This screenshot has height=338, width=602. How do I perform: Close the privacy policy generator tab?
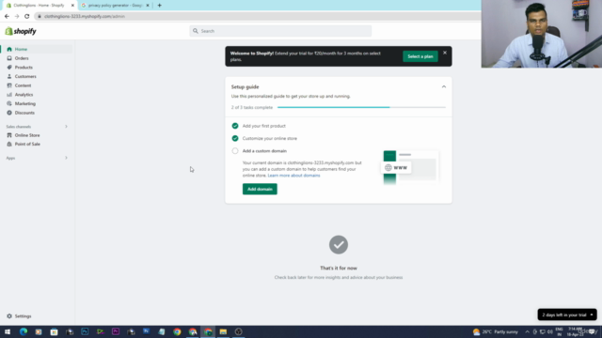pos(148,6)
